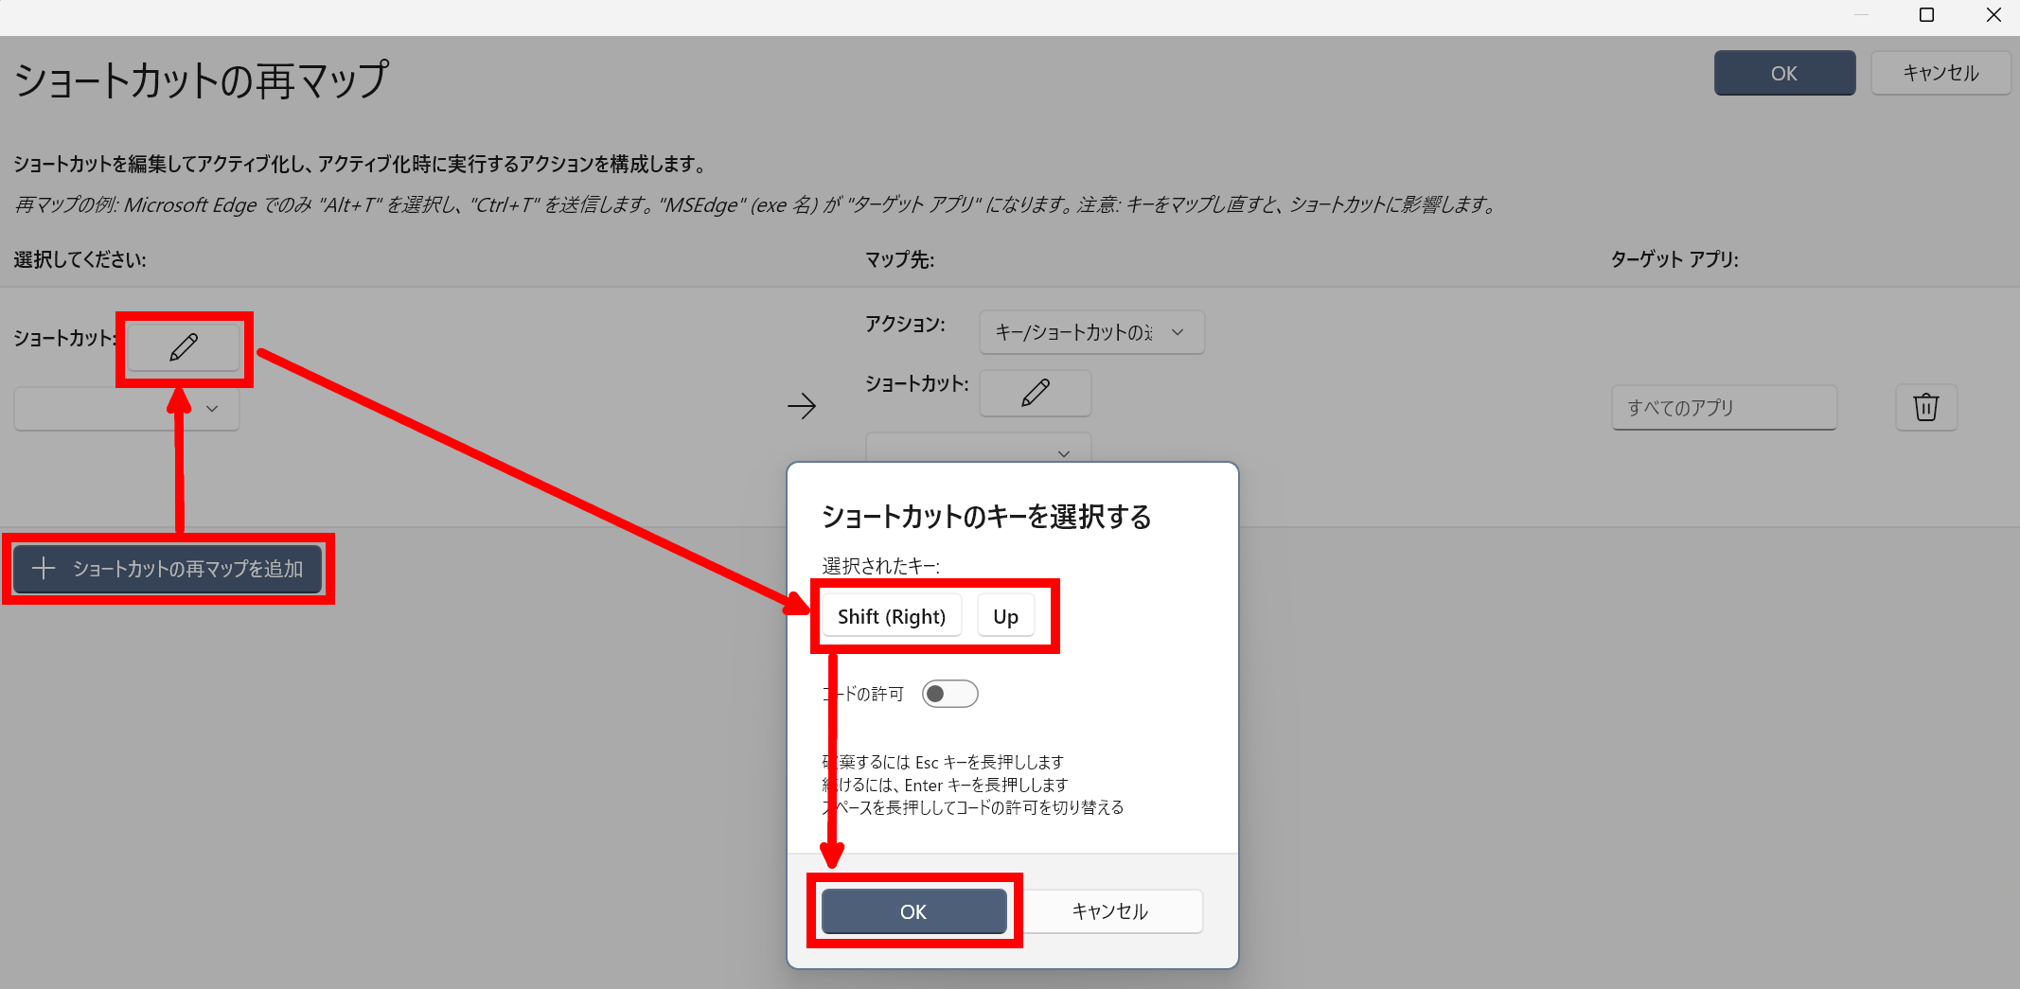Select the Shift (Right) key chip
2020x989 pixels.
click(x=891, y=617)
